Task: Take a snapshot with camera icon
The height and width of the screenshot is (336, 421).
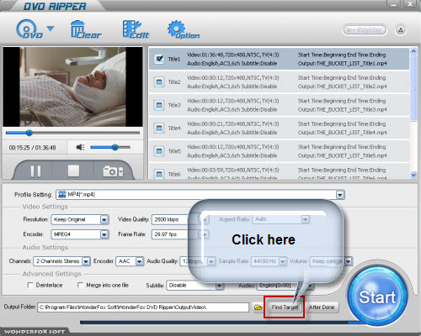Action: click(x=113, y=171)
